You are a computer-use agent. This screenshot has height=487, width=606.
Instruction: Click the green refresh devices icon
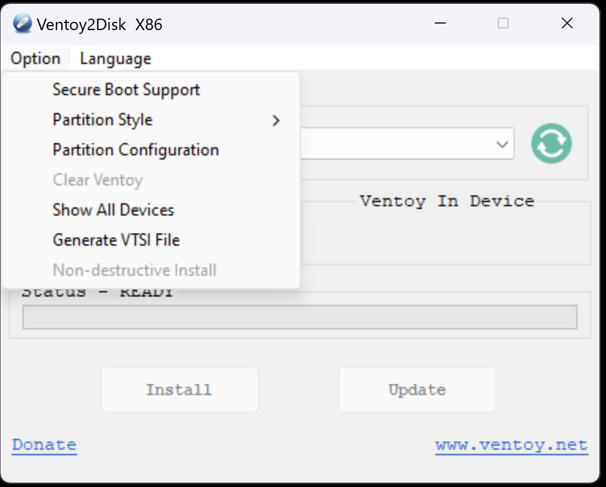tap(551, 143)
